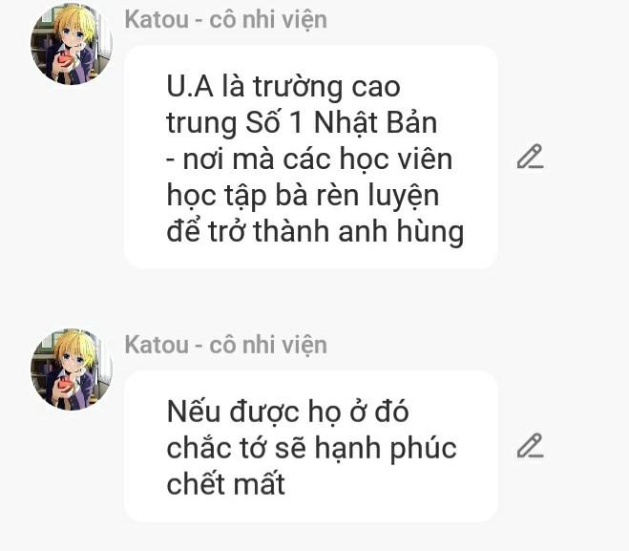Select the line "- nơi mà các học viên"
This screenshot has height=551, width=629.
point(309,159)
